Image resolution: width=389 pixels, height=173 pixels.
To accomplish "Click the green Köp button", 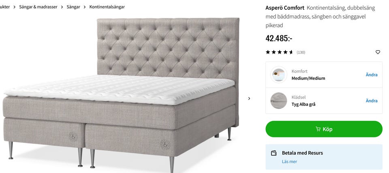I will coord(324,129).
